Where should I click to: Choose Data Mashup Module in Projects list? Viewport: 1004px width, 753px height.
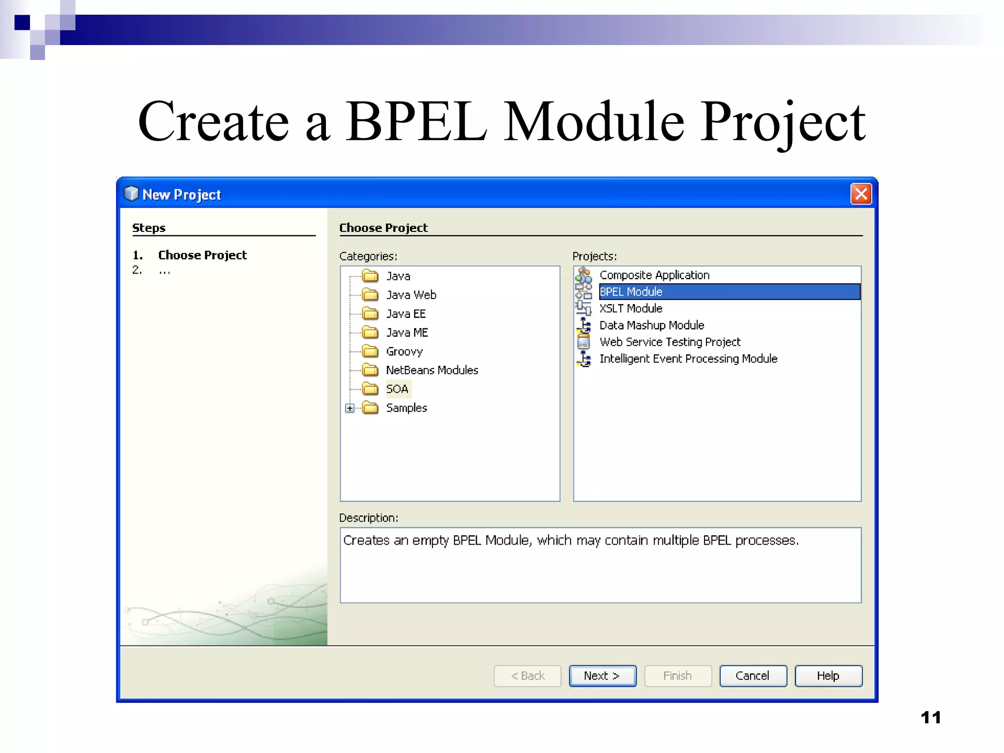[652, 325]
